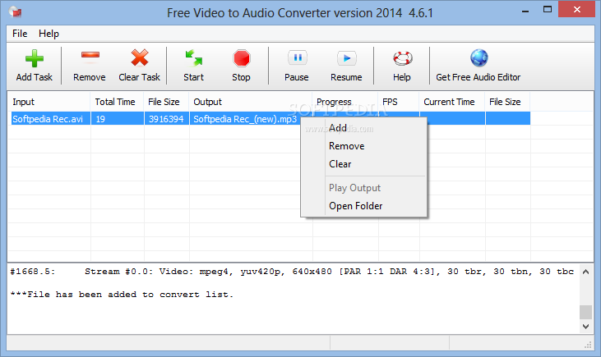Click the 'File has been added' log line
Screen dimensions: 601x357
[122, 295]
